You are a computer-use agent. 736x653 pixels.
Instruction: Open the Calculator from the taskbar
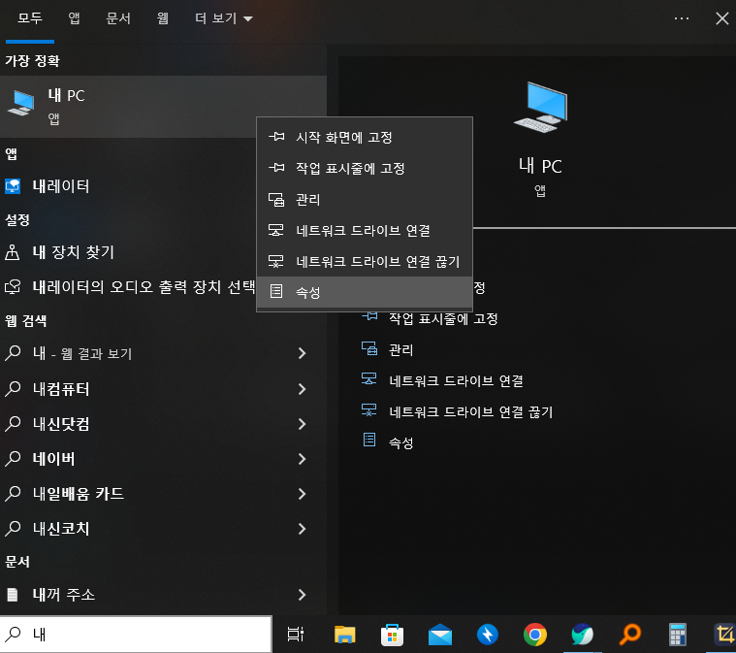click(x=677, y=636)
